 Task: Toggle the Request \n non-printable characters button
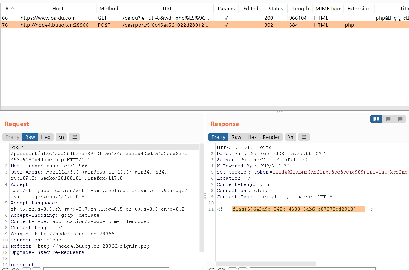click(61, 137)
